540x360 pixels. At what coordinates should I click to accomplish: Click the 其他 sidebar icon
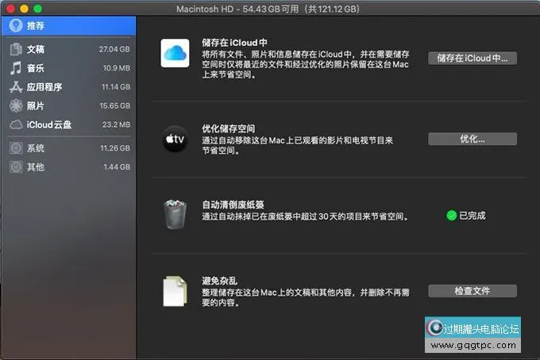pyautogui.click(x=16, y=167)
